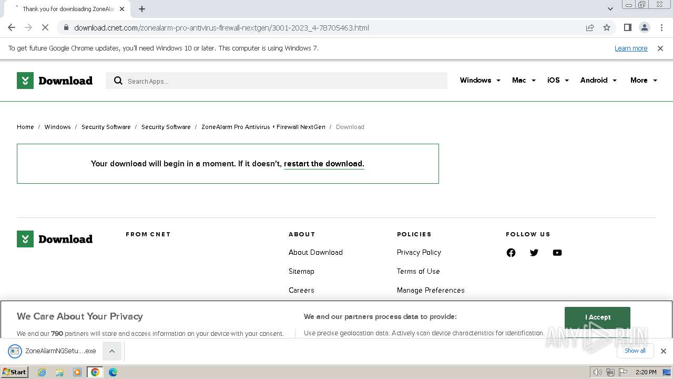Open Manage Preferences link
This screenshot has height=379, width=673.
[431, 290]
